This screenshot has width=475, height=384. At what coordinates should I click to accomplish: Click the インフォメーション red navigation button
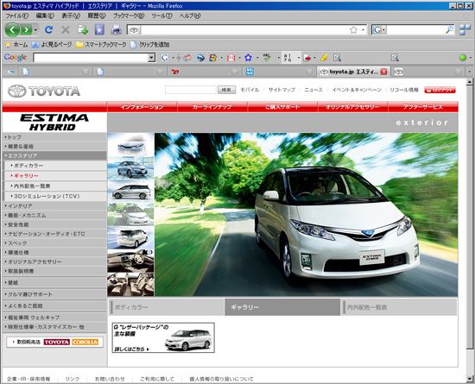pyautogui.click(x=142, y=107)
